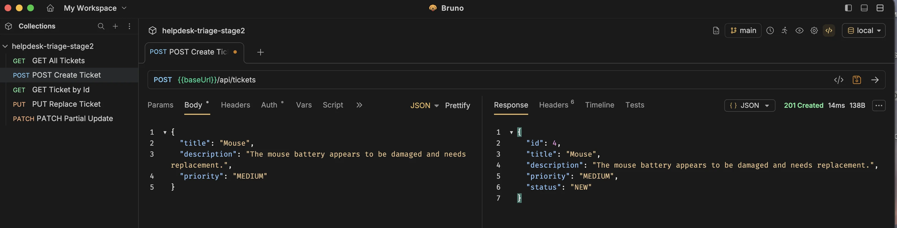The height and width of the screenshot is (228, 897).
Task: Select the POST Create Ticket tab
Action: tap(194, 52)
